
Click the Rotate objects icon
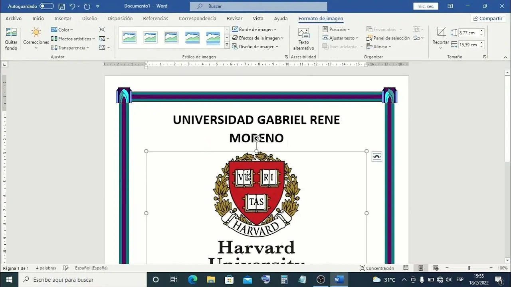coord(416,38)
